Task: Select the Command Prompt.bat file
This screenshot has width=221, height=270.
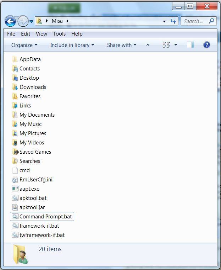Action: 46,217
